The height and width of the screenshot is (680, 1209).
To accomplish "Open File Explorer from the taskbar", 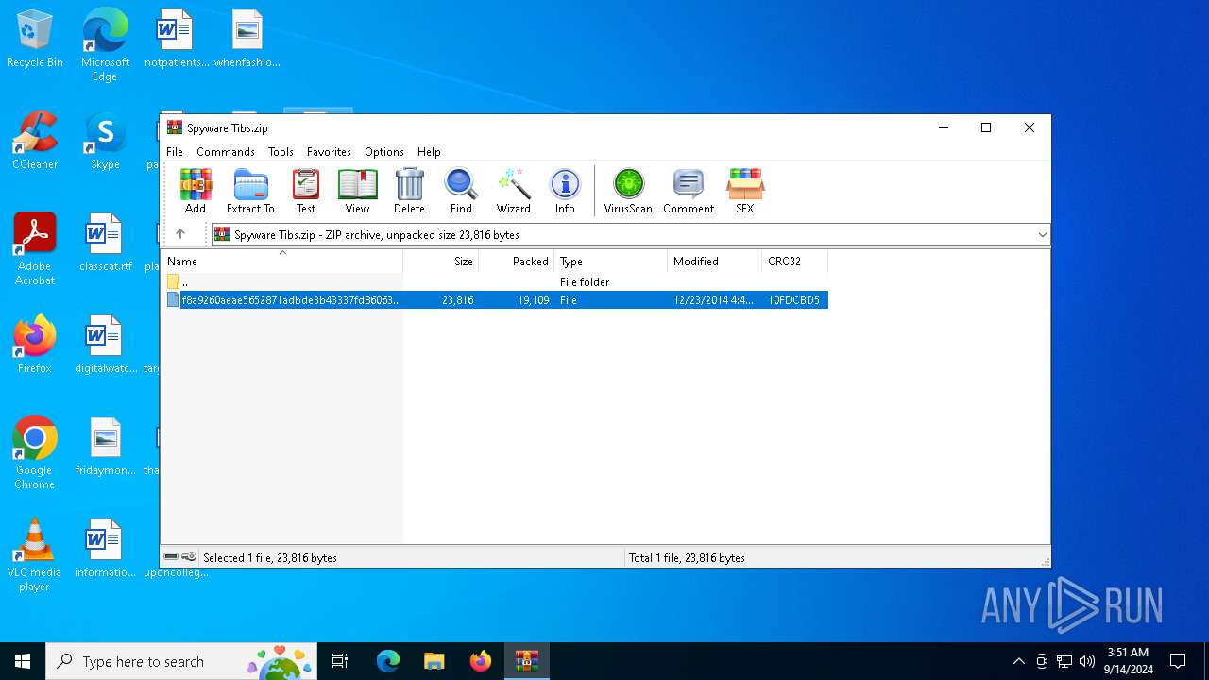I will (x=434, y=661).
